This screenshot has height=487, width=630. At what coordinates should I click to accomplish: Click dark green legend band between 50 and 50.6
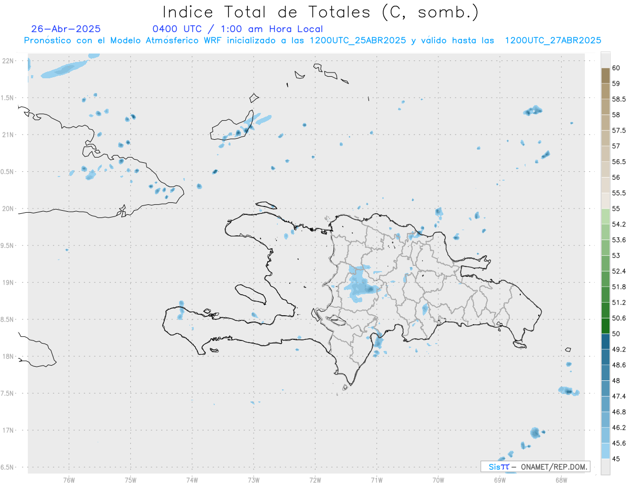click(605, 326)
